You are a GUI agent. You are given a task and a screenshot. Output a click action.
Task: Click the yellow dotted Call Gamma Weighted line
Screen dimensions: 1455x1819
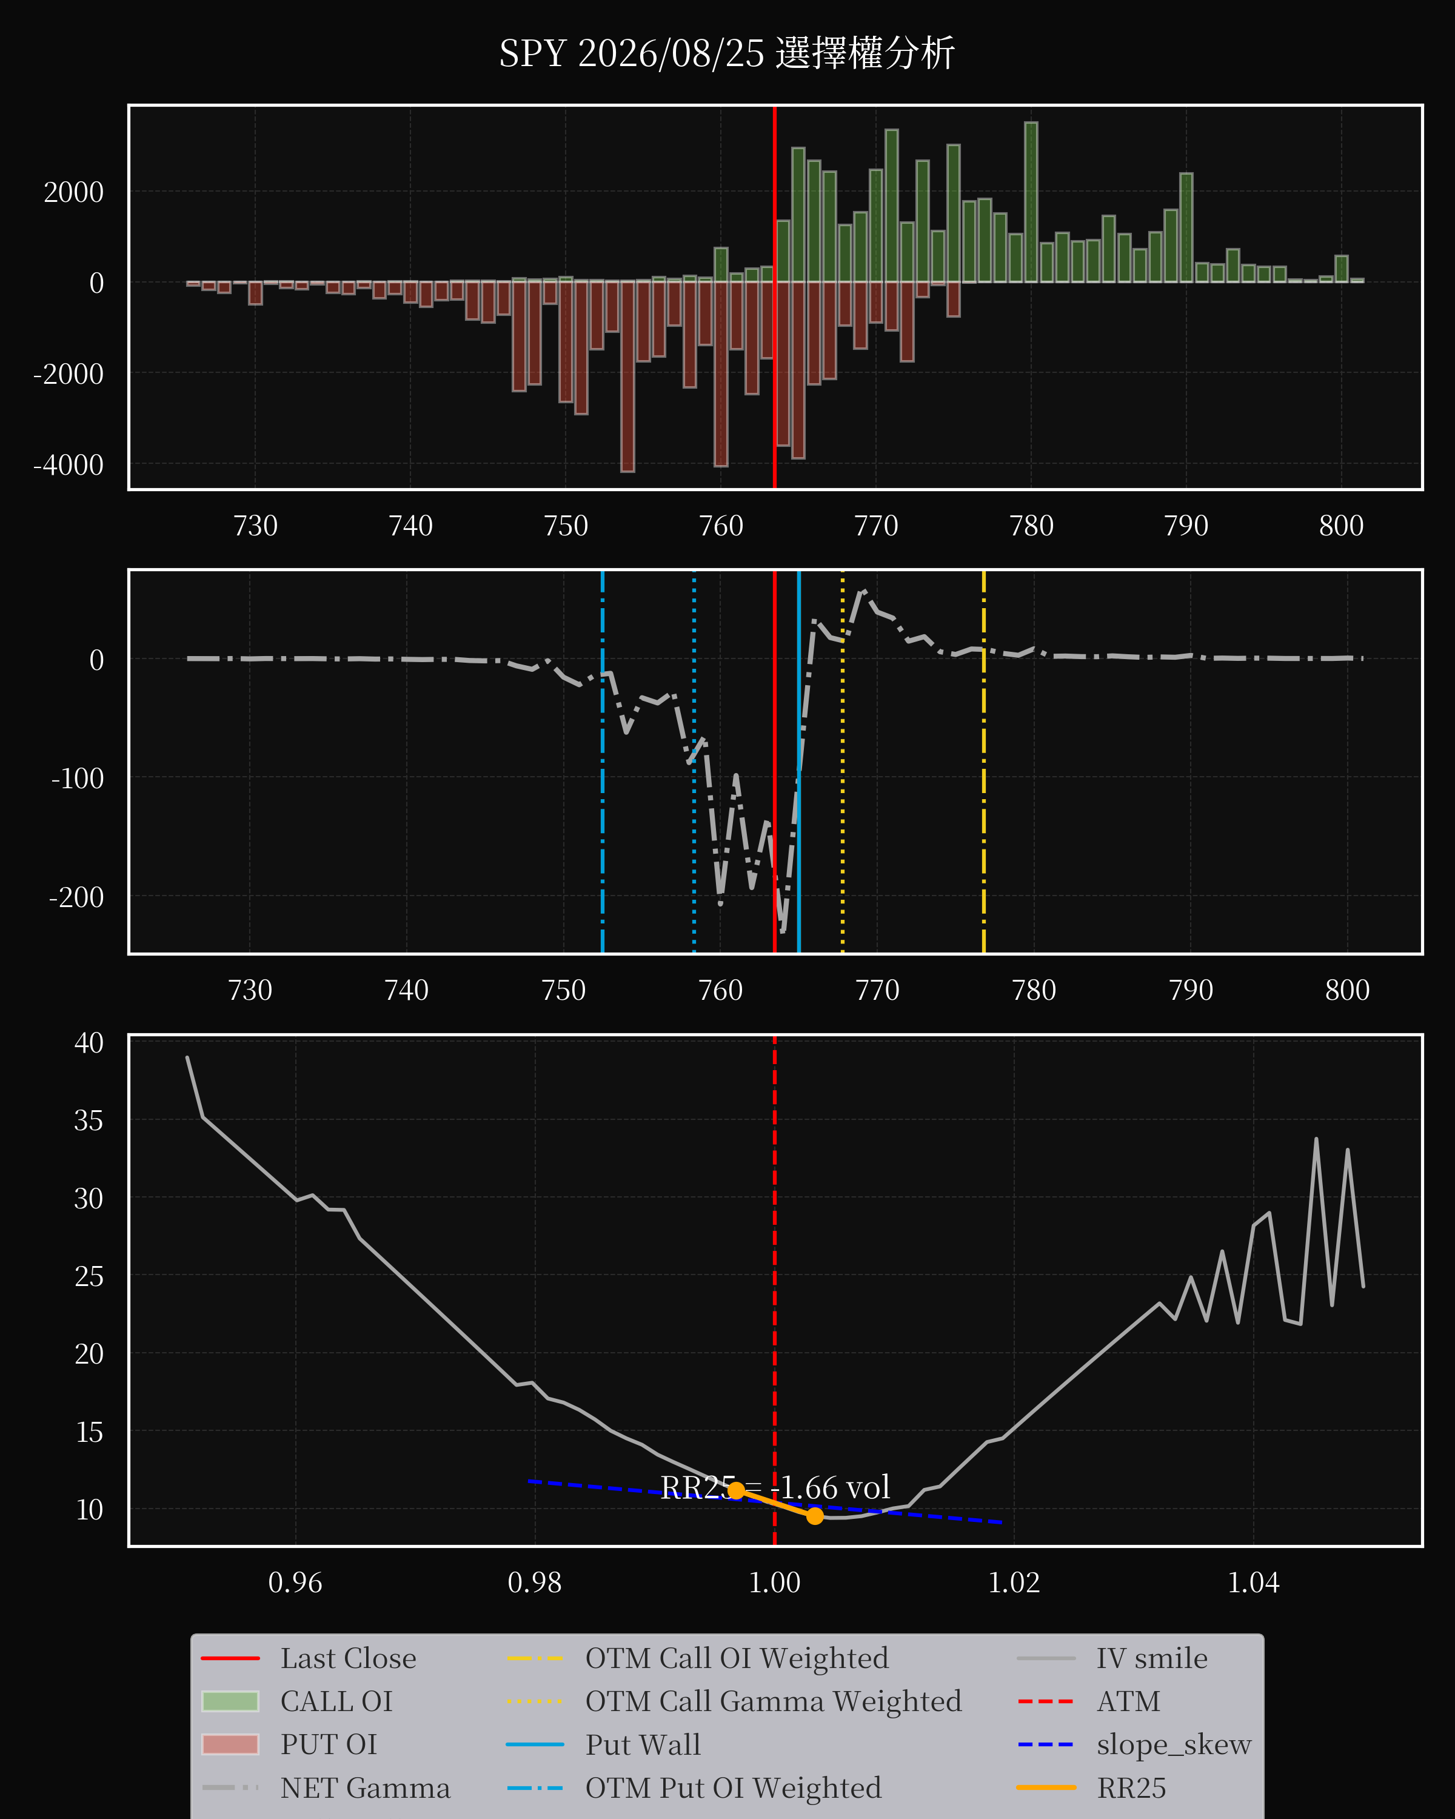tap(843, 762)
